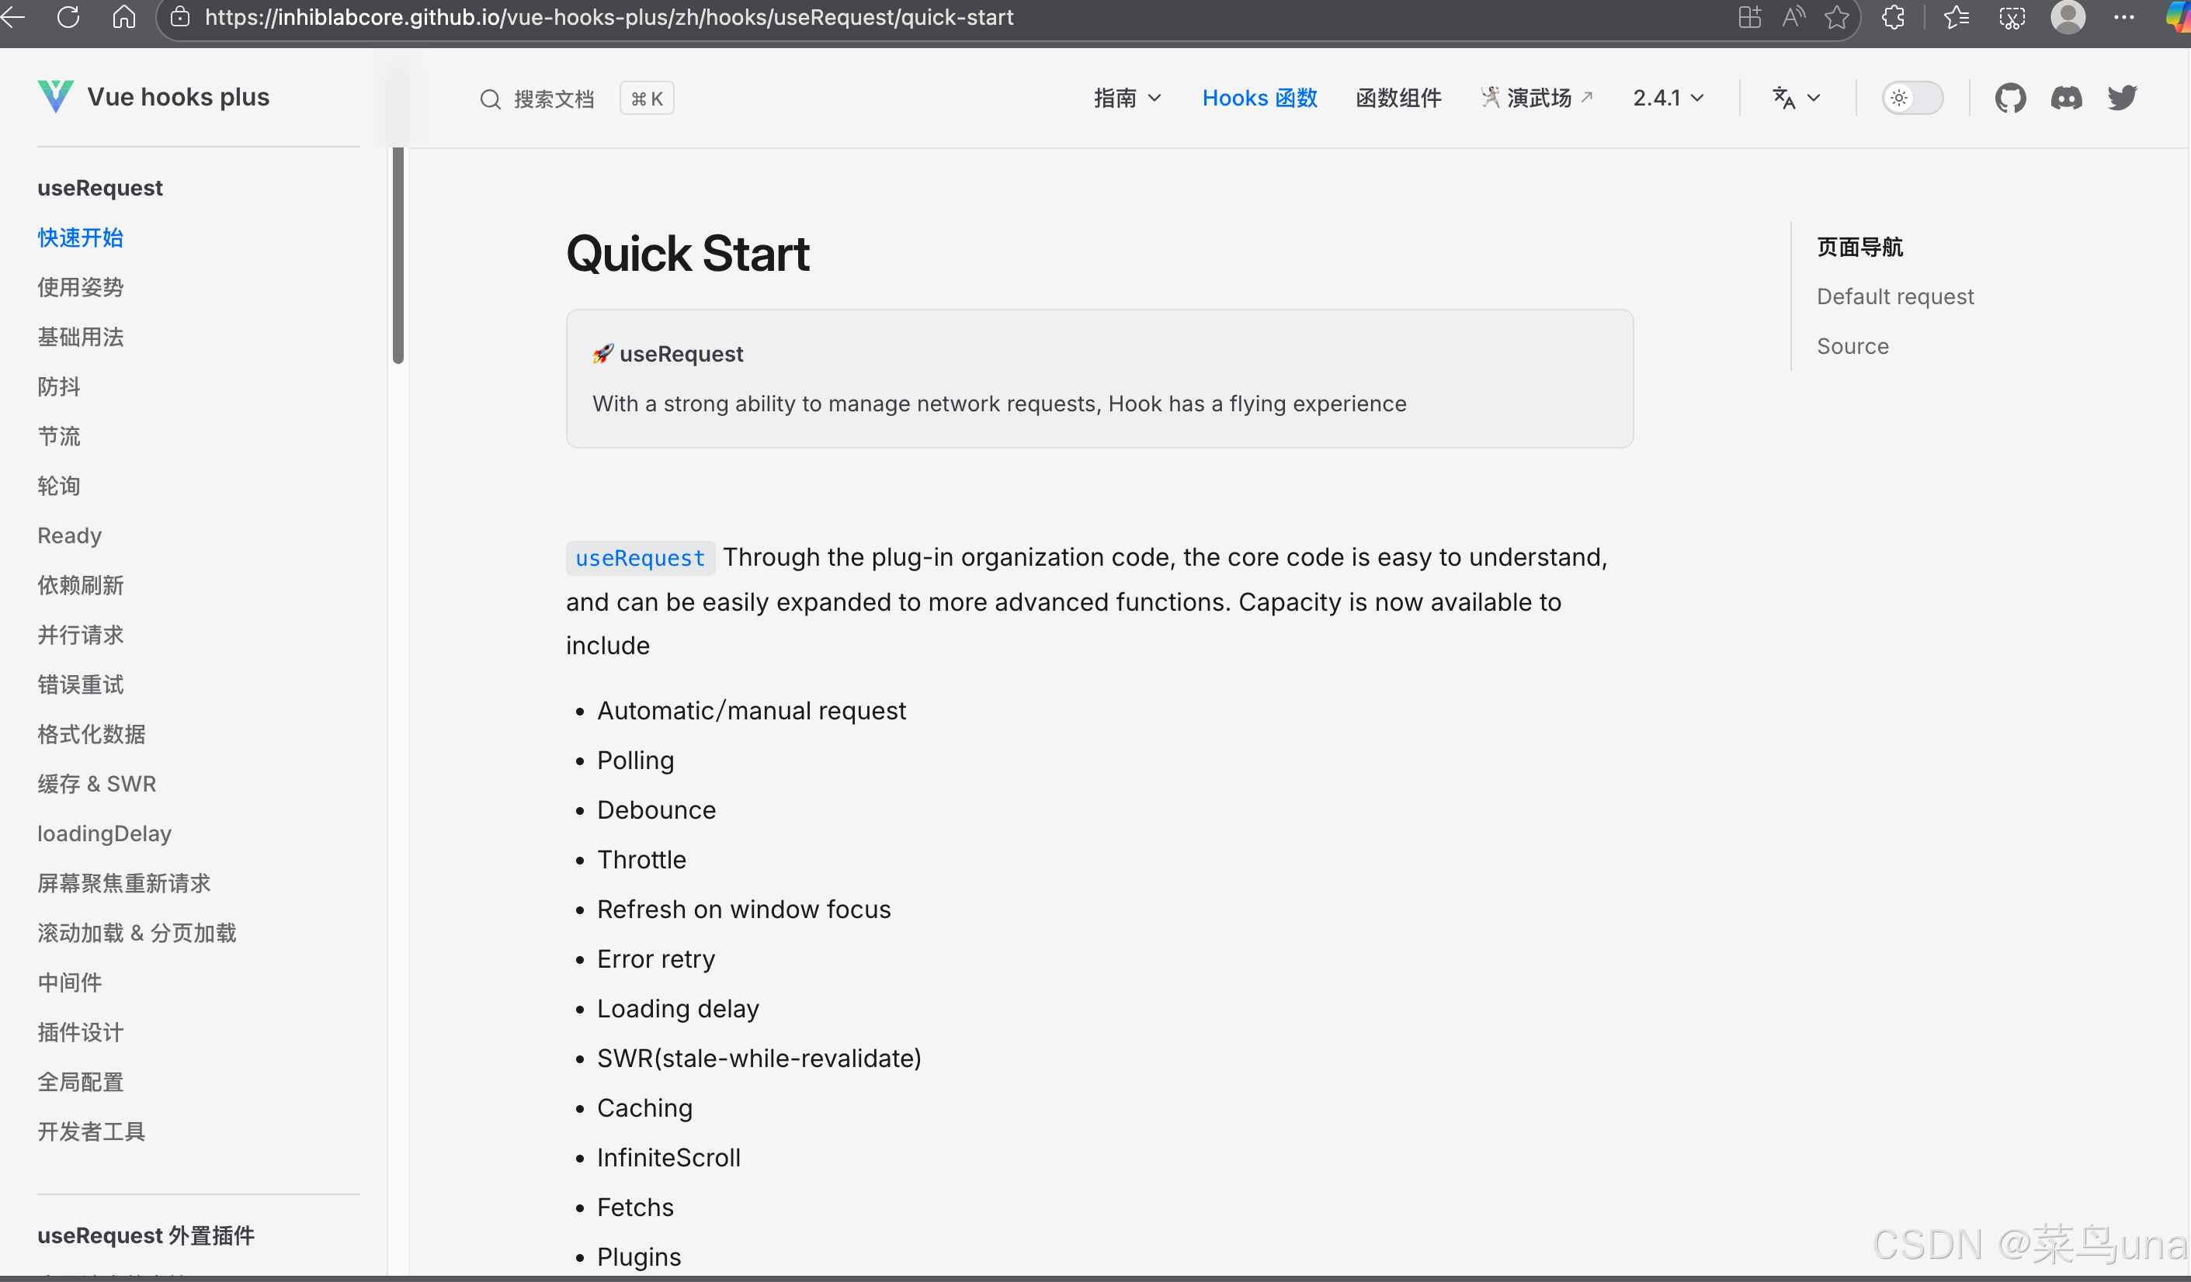This screenshot has height=1282, width=2191.
Task: Toggle the light/dark theme switch
Action: (x=1912, y=97)
